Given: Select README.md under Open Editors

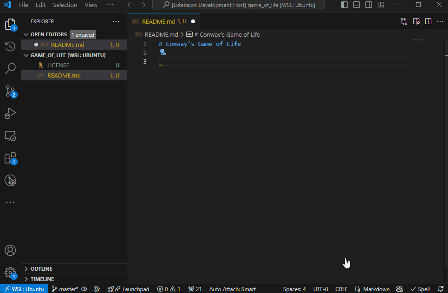Looking at the screenshot, I should pyautogui.click(x=74, y=45).
